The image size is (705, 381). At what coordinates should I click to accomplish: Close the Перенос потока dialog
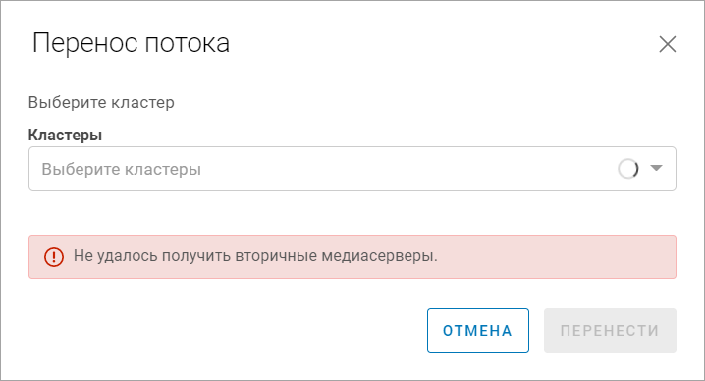[668, 44]
